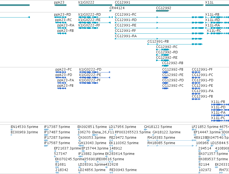Click EST IP17387.5prime
Viewport: 229px width, 174px height.
[57, 127]
